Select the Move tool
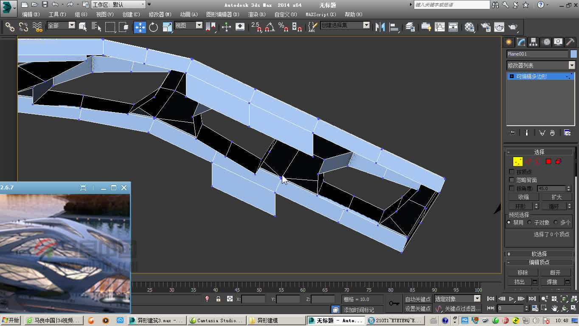Image resolution: width=579 pixels, height=326 pixels. pyautogui.click(x=140, y=27)
